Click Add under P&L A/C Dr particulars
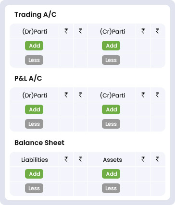 pos(34,109)
